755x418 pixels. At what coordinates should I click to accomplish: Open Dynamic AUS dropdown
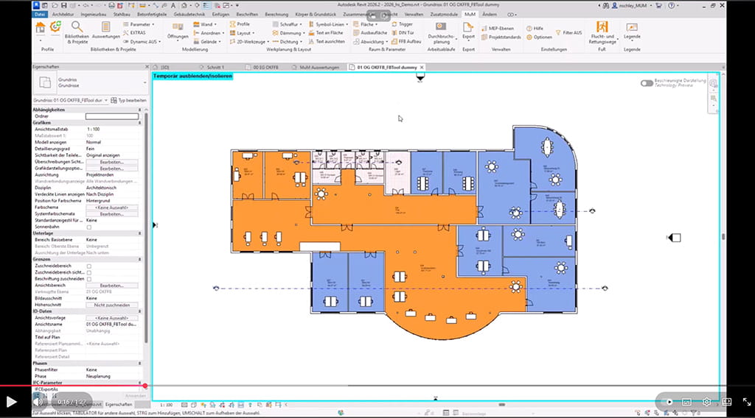[x=142, y=41]
